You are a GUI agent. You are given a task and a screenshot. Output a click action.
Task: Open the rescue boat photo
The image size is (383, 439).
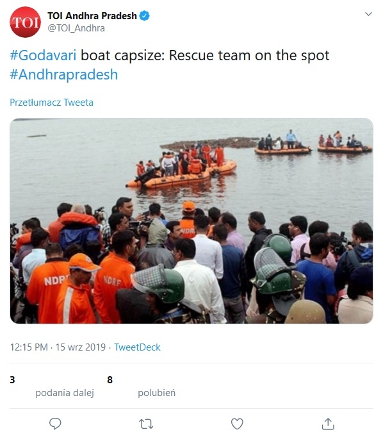191,221
